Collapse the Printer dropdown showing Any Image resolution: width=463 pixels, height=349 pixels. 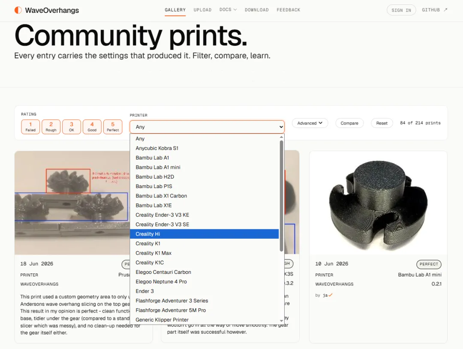[x=207, y=127]
